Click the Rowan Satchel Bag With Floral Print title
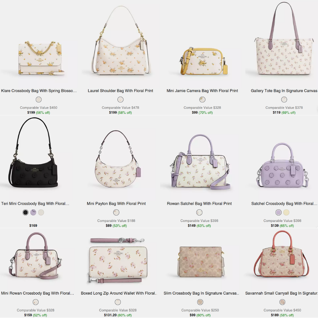318x318 pixels. click(199, 203)
